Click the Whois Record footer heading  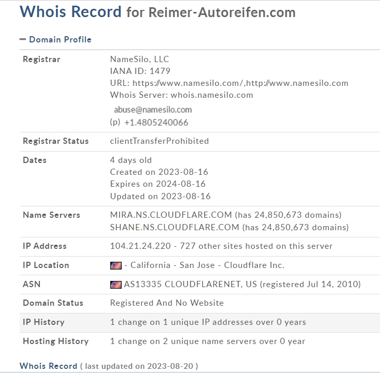pos(48,366)
